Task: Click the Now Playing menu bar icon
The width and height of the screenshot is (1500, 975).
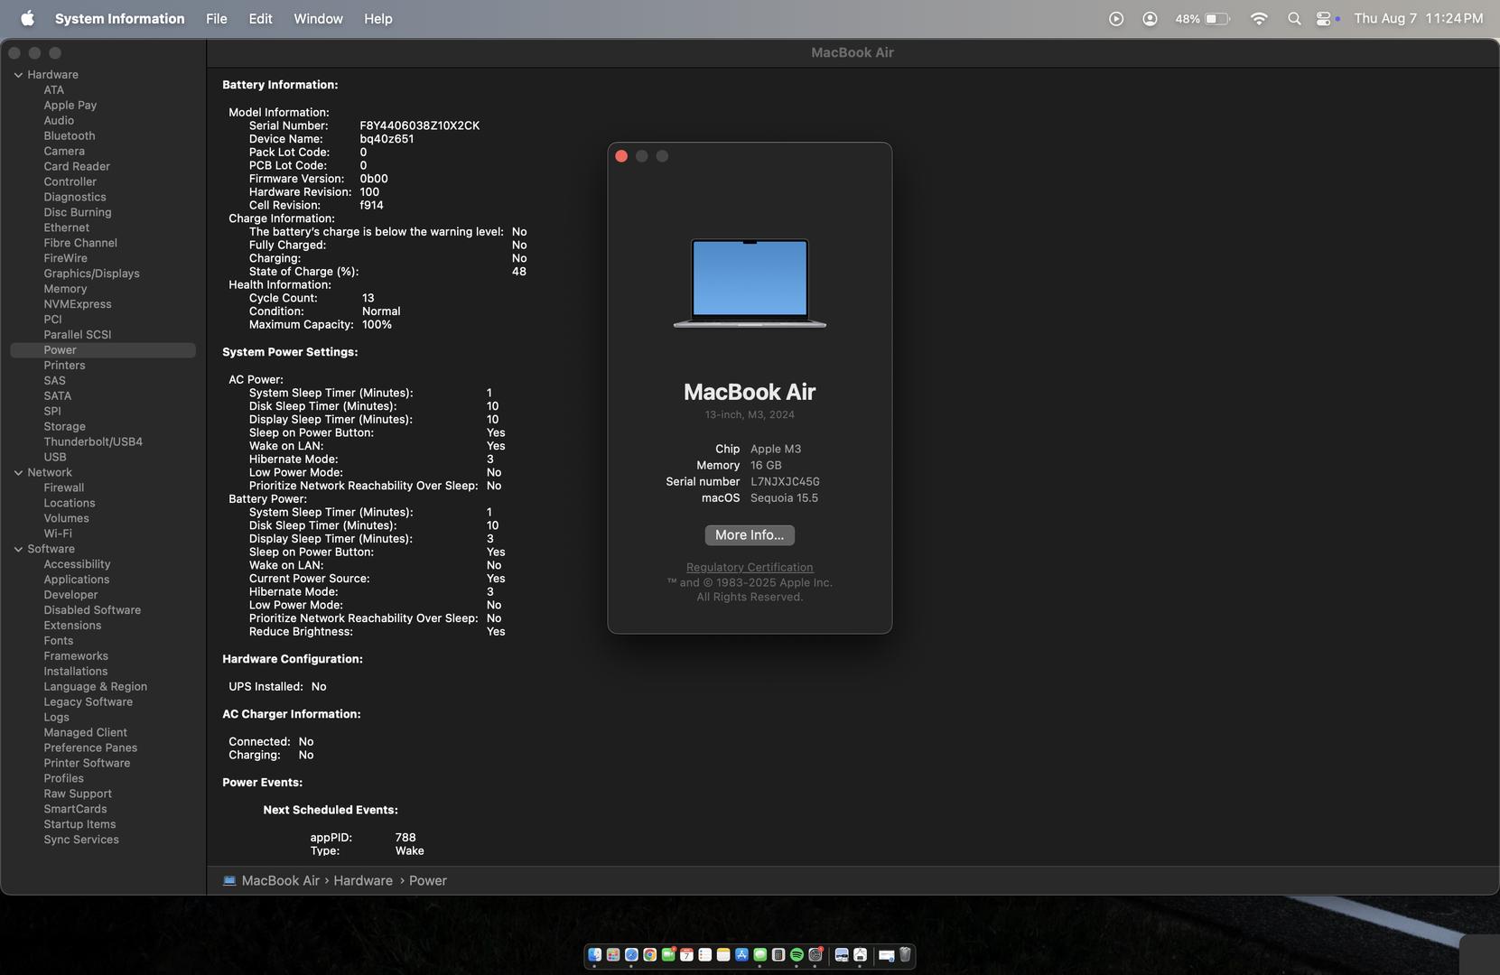Action: 1116,18
